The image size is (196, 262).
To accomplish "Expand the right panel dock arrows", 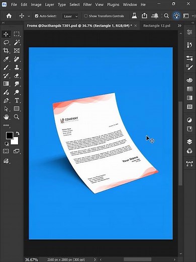I will coord(192,23).
